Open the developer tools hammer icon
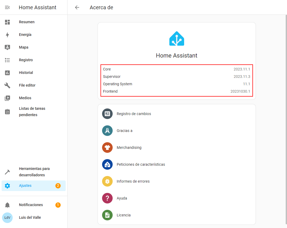The height and width of the screenshot is (228, 287). coord(7,172)
